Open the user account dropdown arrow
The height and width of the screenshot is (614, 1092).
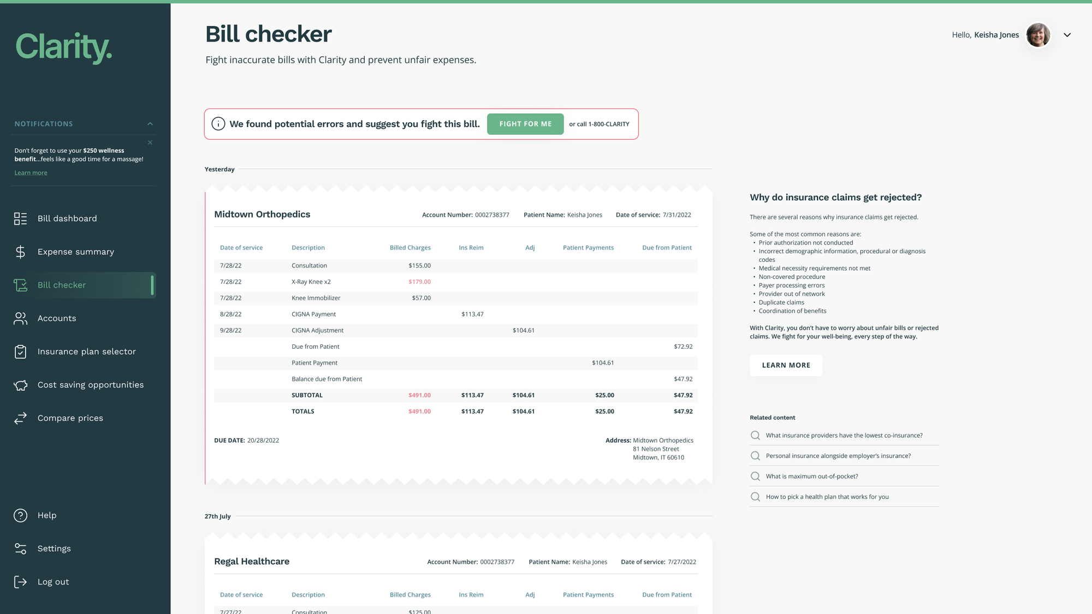[1067, 35]
